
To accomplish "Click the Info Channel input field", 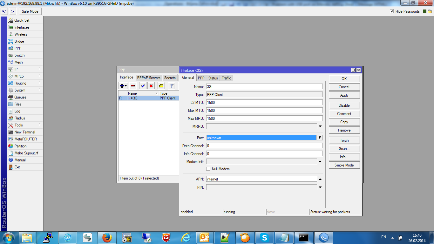I will [x=264, y=153].
